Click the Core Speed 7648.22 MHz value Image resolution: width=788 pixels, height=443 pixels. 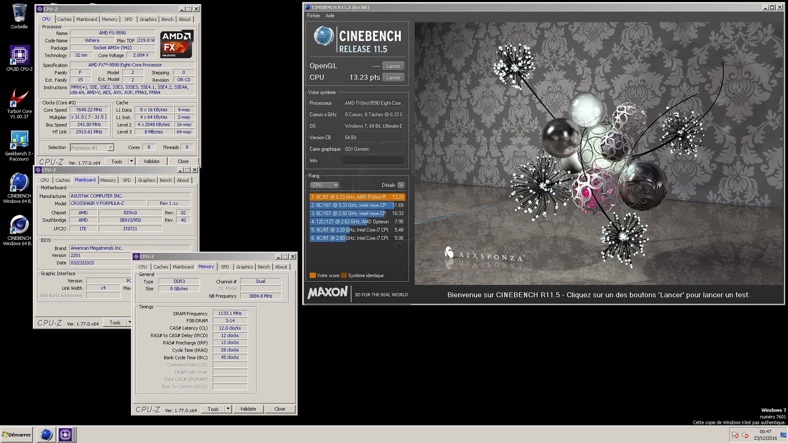(89, 110)
